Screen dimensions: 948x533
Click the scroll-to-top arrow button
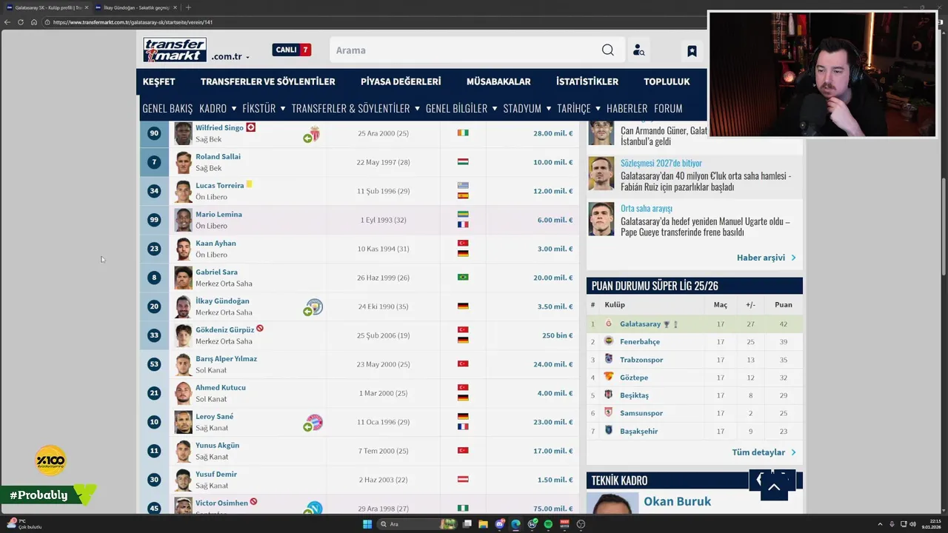tap(774, 487)
